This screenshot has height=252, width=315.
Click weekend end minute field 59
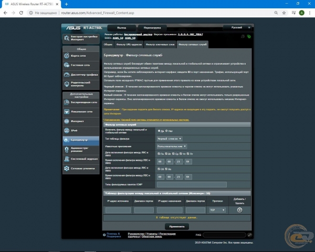tap(188, 177)
